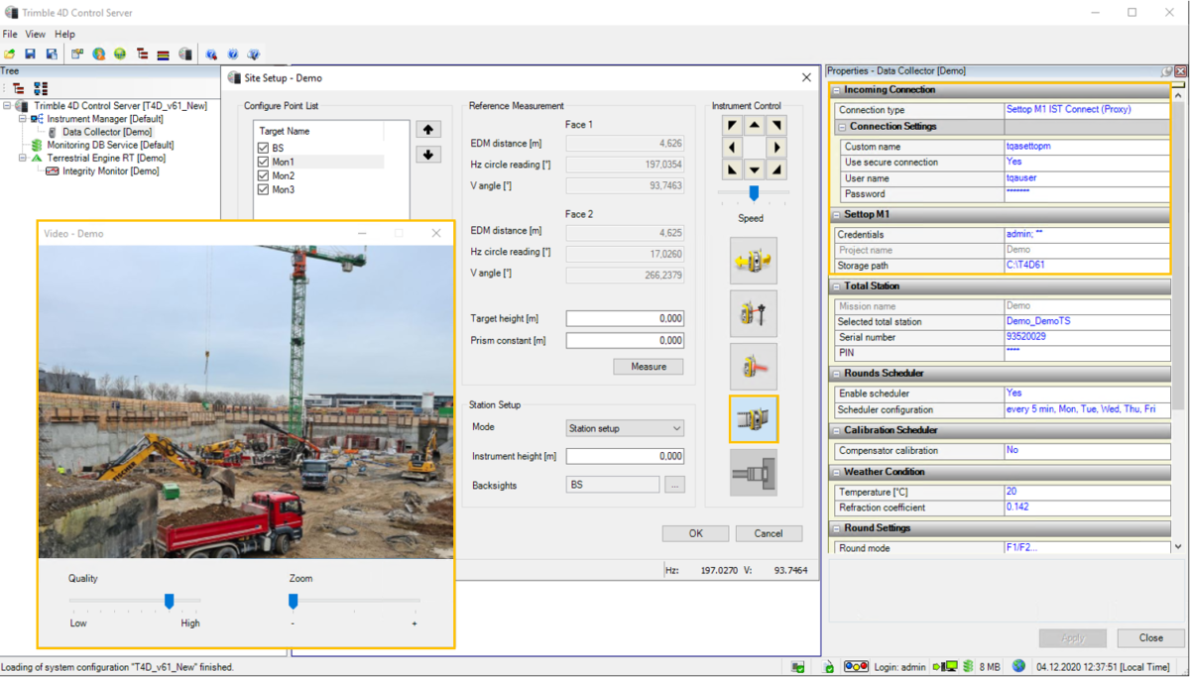Click the highlighted video camera instrument icon
The image size is (1190, 677).
click(x=754, y=419)
